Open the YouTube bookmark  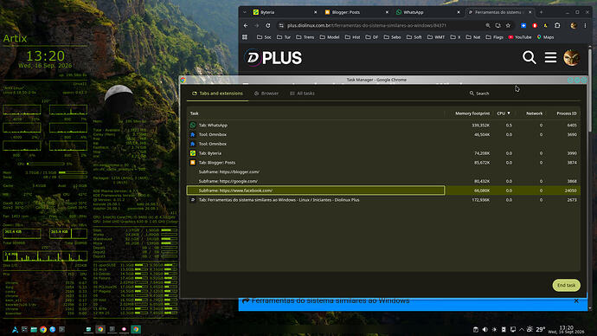tap(520, 37)
